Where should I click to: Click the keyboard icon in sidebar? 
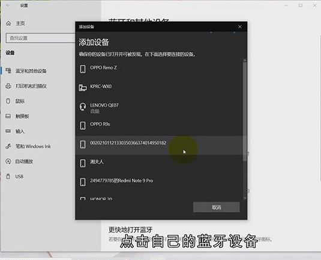point(8,131)
